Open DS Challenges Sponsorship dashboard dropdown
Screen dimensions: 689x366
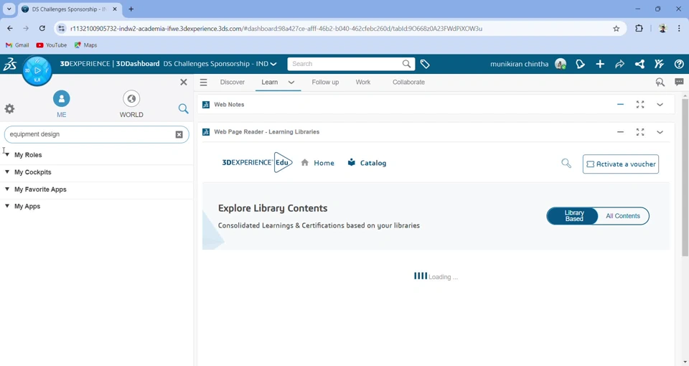click(273, 64)
